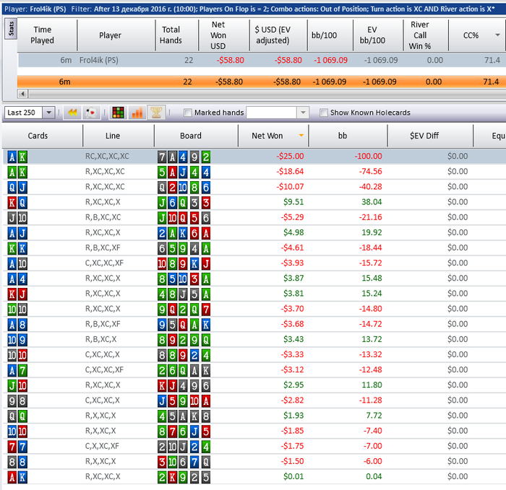506x490 pixels.
Task: Click the CC% column header
Action: tap(476, 35)
